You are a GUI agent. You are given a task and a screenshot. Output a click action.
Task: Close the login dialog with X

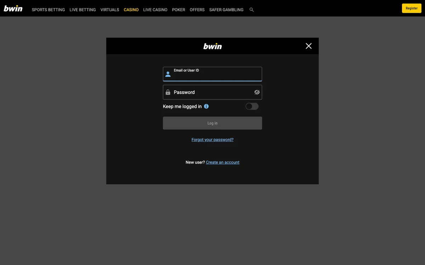(309, 46)
